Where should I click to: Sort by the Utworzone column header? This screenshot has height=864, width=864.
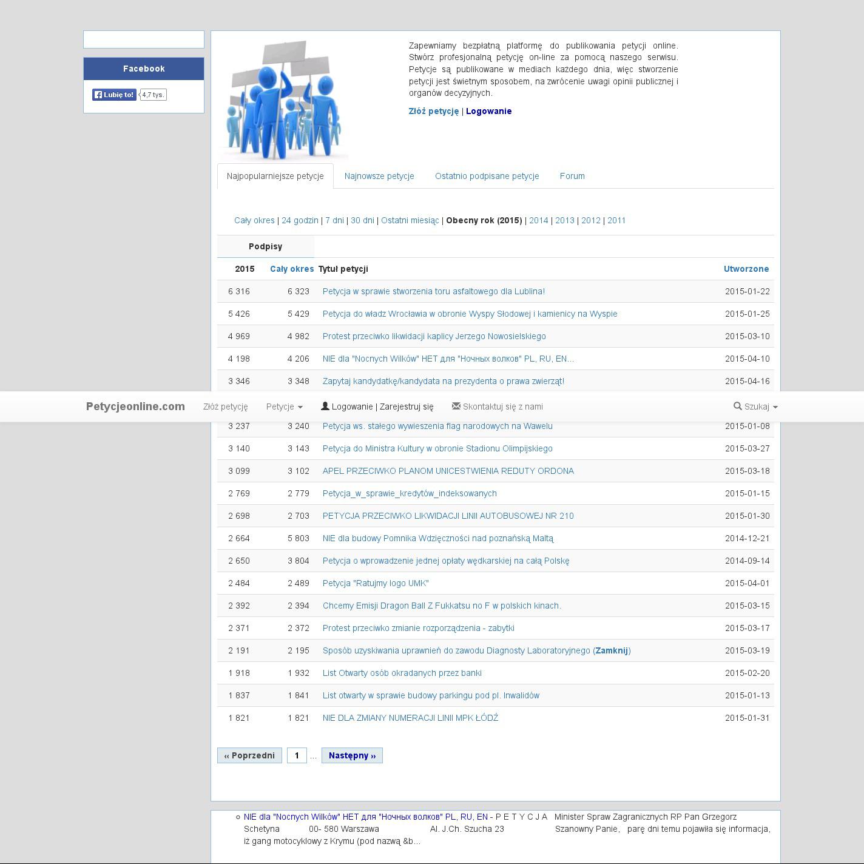pyautogui.click(x=746, y=269)
